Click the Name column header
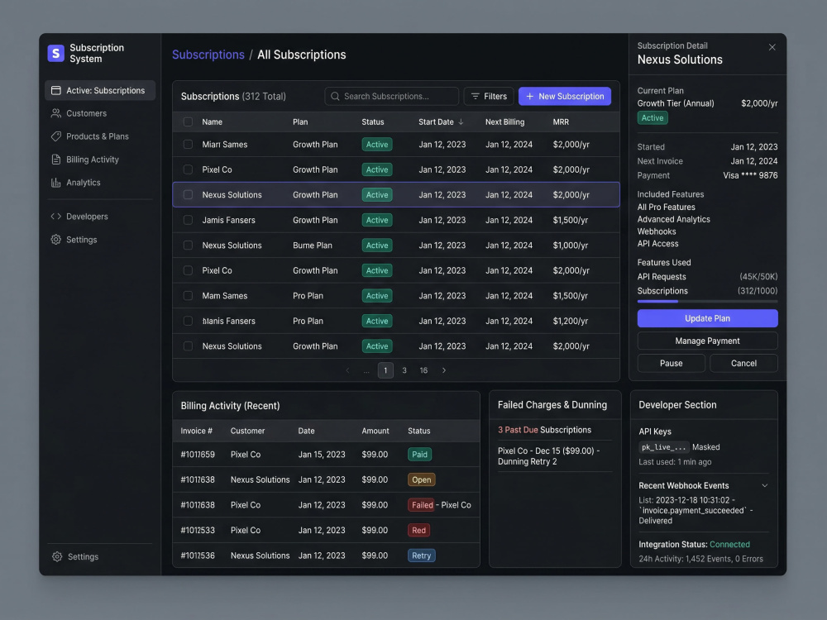Image resolution: width=827 pixels, height=620 pixels. 212,122
